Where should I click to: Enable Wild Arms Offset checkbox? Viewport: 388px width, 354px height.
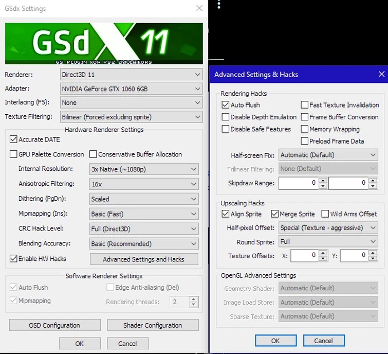tap(325, 214)
